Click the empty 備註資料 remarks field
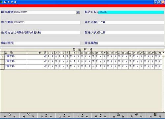 (x=47, y=43)
